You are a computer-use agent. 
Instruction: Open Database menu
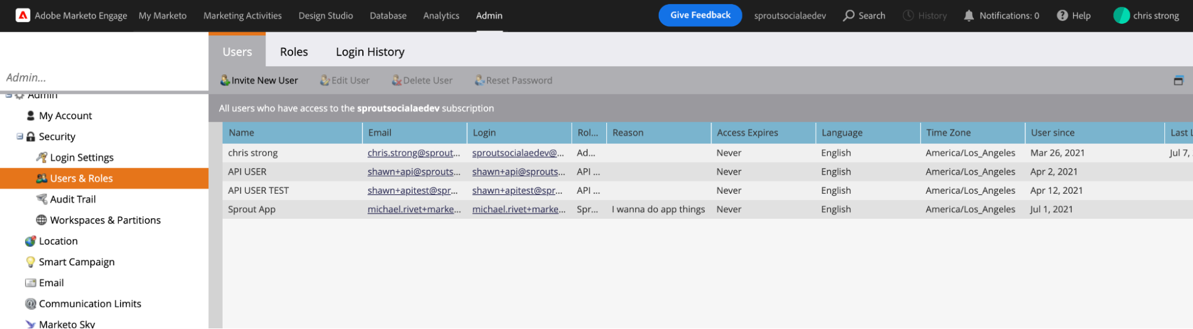[388, 15]
